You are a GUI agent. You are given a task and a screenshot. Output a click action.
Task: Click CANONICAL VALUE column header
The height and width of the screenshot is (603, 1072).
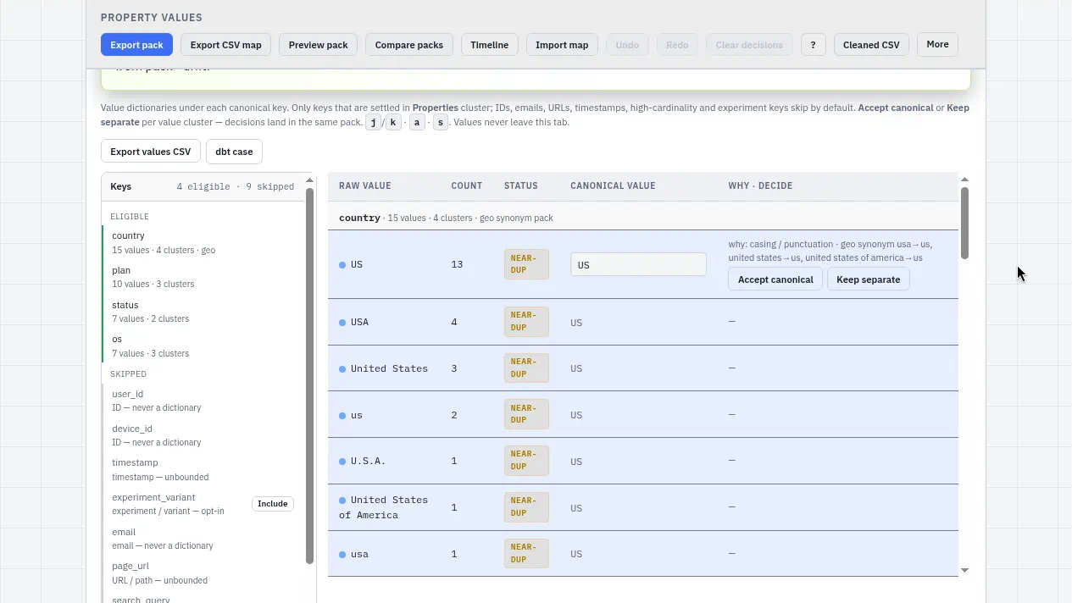coord(613,185)
